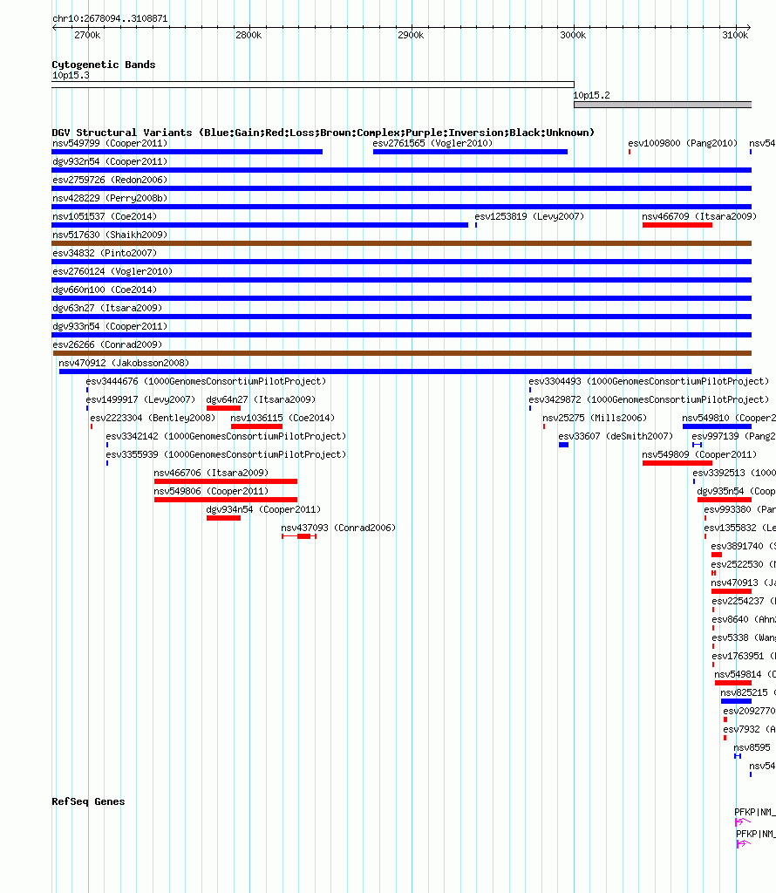This screenshot has width=776, height=893.
Task: Open nsv549810 Cooper variant
Action: pos(729,418)
